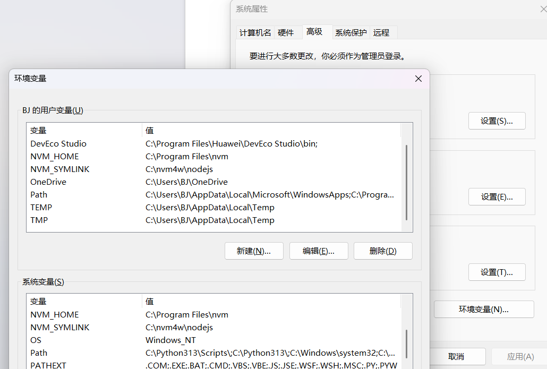Screen dimensions: 547x369
Task: Click the 环境变量(N)... button
Action: [484, 310]
